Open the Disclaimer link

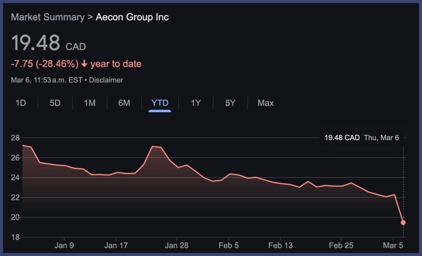(106, 80)
